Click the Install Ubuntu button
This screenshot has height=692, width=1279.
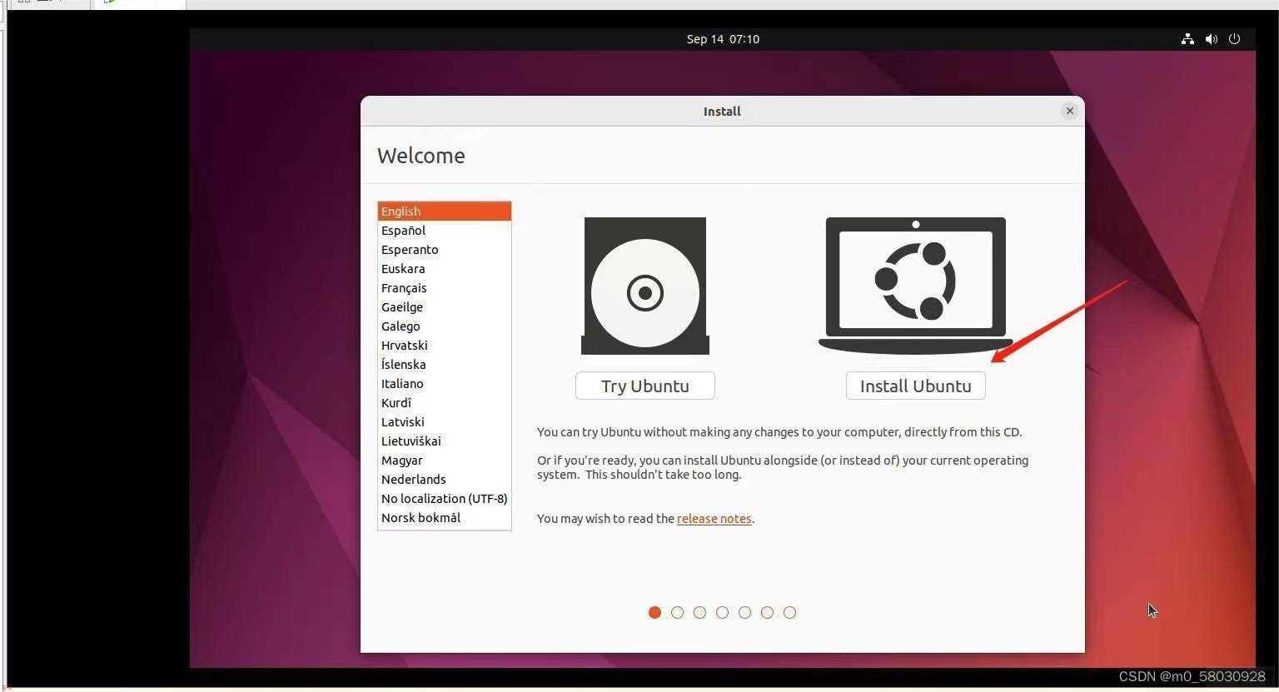tap(915, 386)
